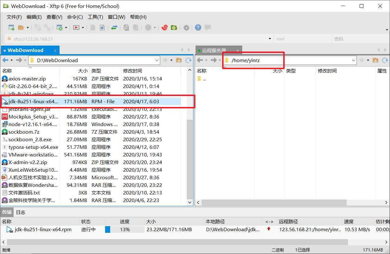Sort local files by 大小 column
The height and width of the screenshot is (254, 390).
tap(74, 71)
